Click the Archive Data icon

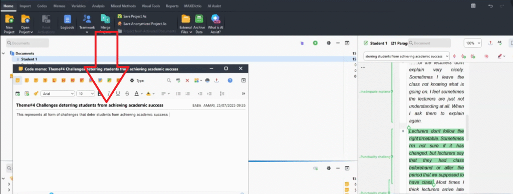point(199,19)
